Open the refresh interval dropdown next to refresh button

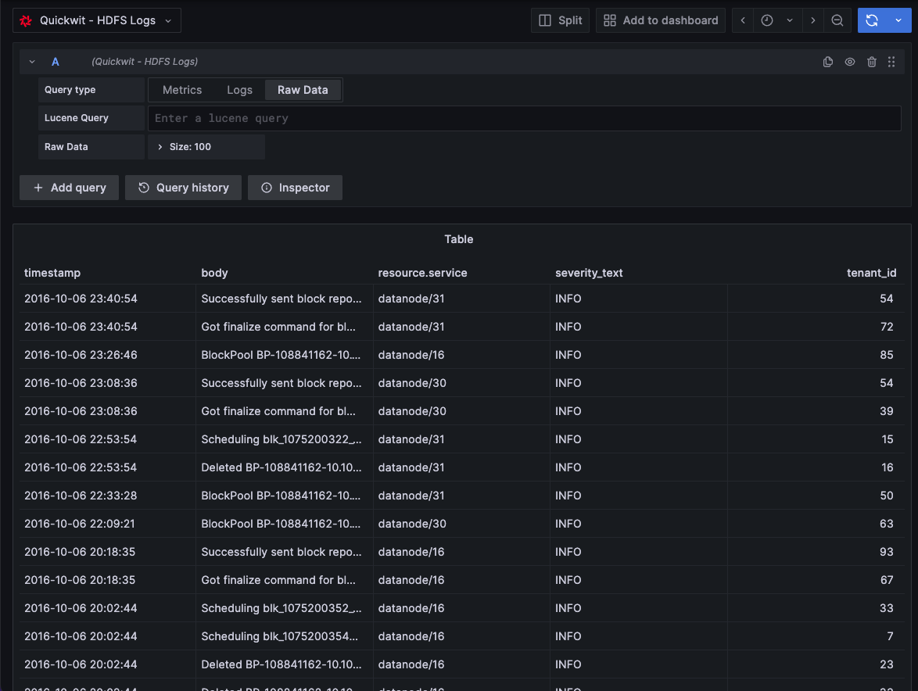tap(897, 20)
